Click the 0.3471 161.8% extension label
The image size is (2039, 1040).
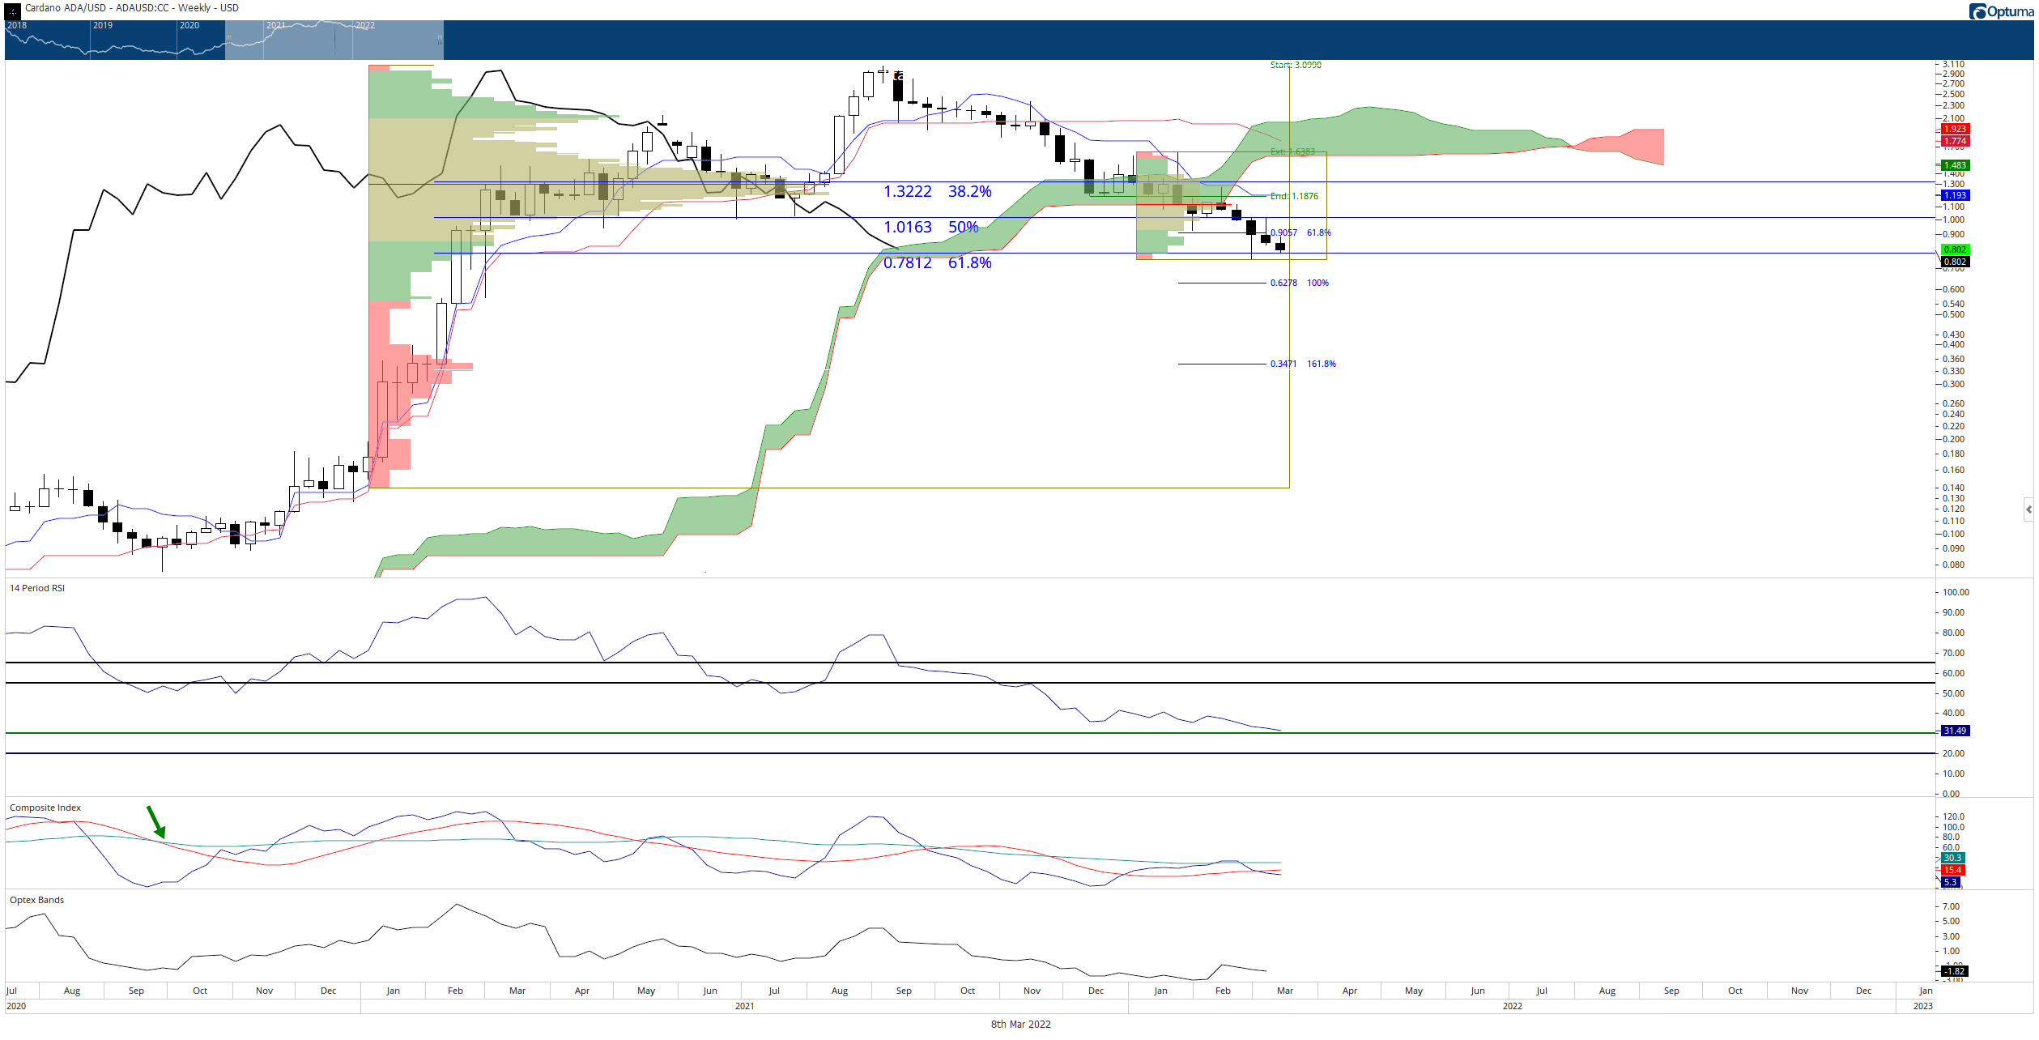[x=1303, y=364]
